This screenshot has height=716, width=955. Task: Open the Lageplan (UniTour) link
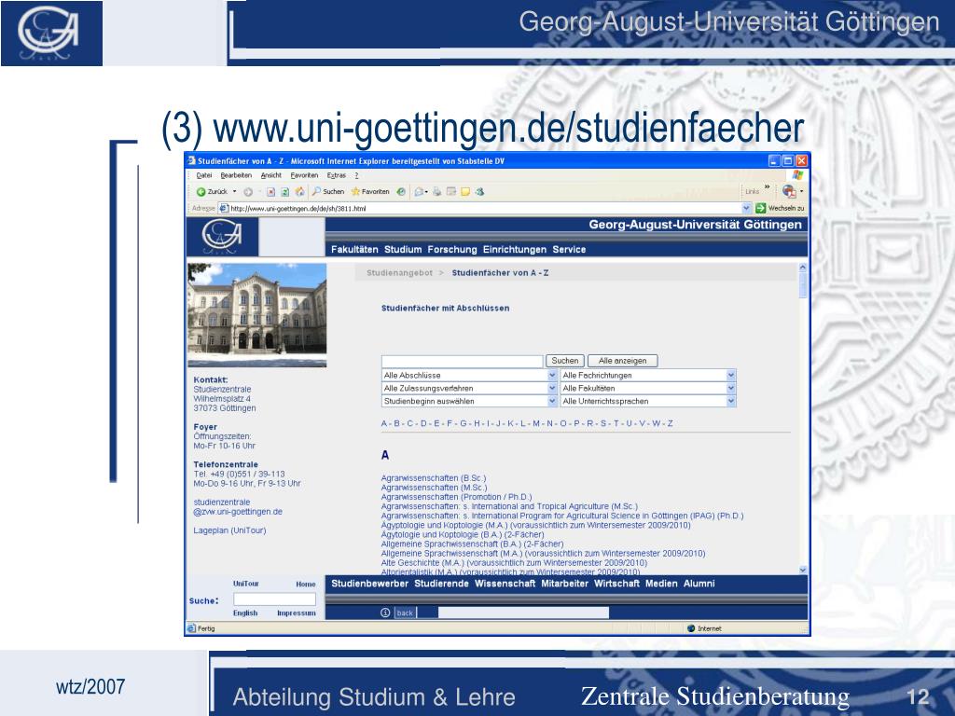(x=229, y=530)
